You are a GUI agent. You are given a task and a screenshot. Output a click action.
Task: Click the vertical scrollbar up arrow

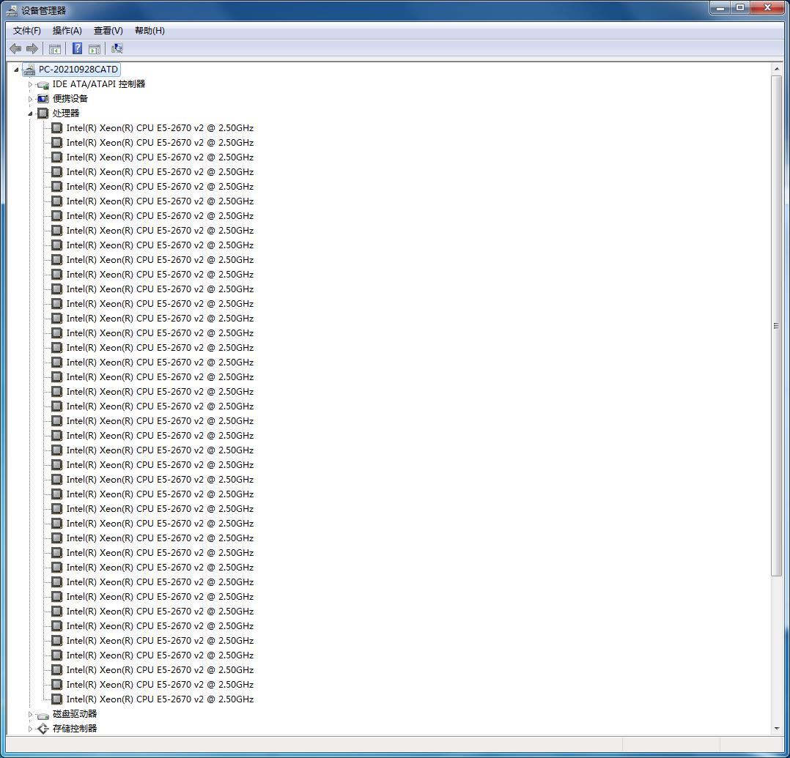pyautogui.click(x=776, y=70)
